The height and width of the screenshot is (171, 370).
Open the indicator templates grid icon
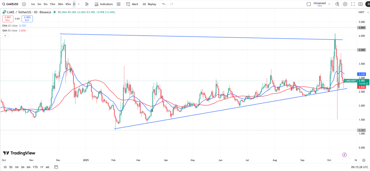pyautogui.click(x=119, y=4)
